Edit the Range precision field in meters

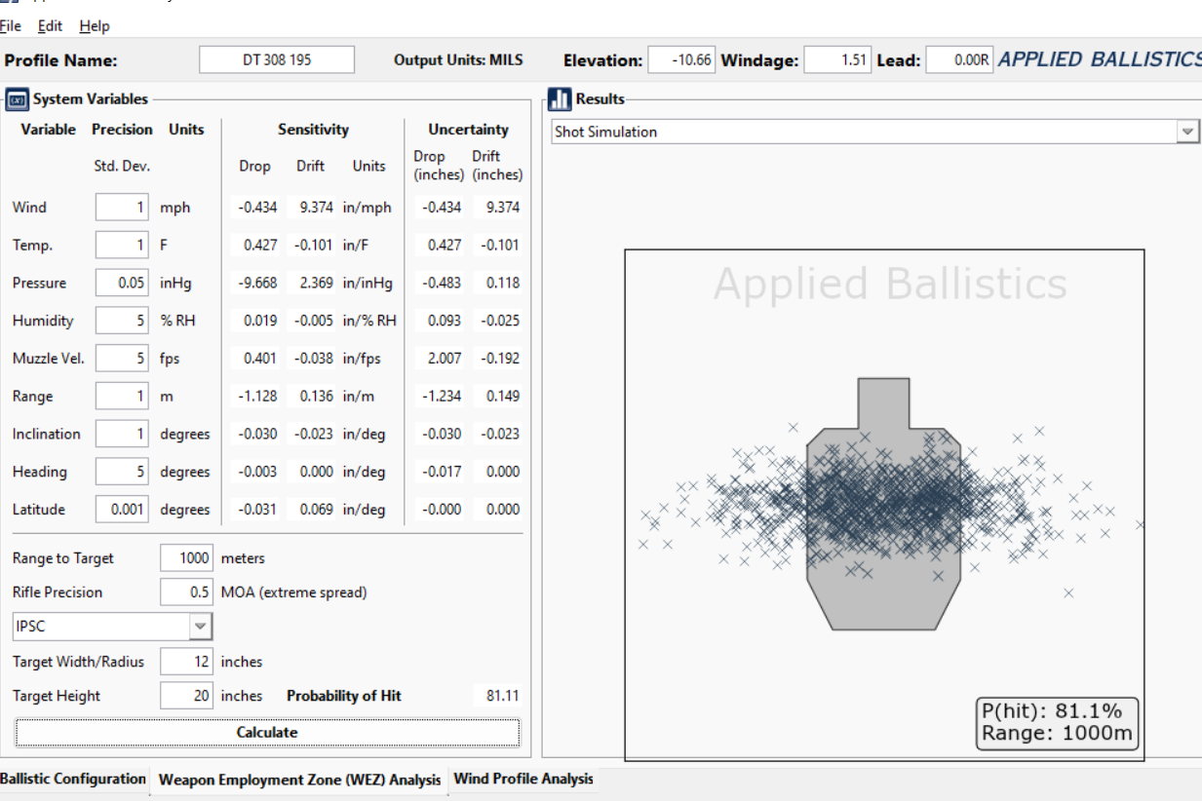coord(122,397)
